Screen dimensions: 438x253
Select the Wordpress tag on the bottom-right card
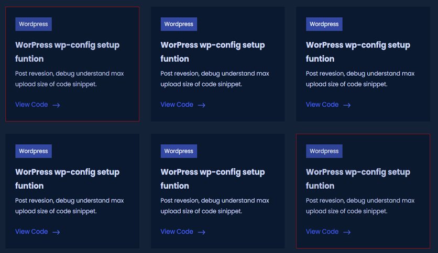tap(324, 151)
